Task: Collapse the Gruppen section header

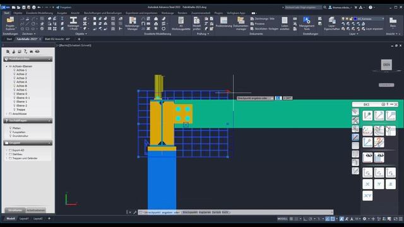Action: coord(28,143)
